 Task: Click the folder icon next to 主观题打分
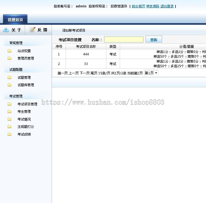(x=9, y=126)
